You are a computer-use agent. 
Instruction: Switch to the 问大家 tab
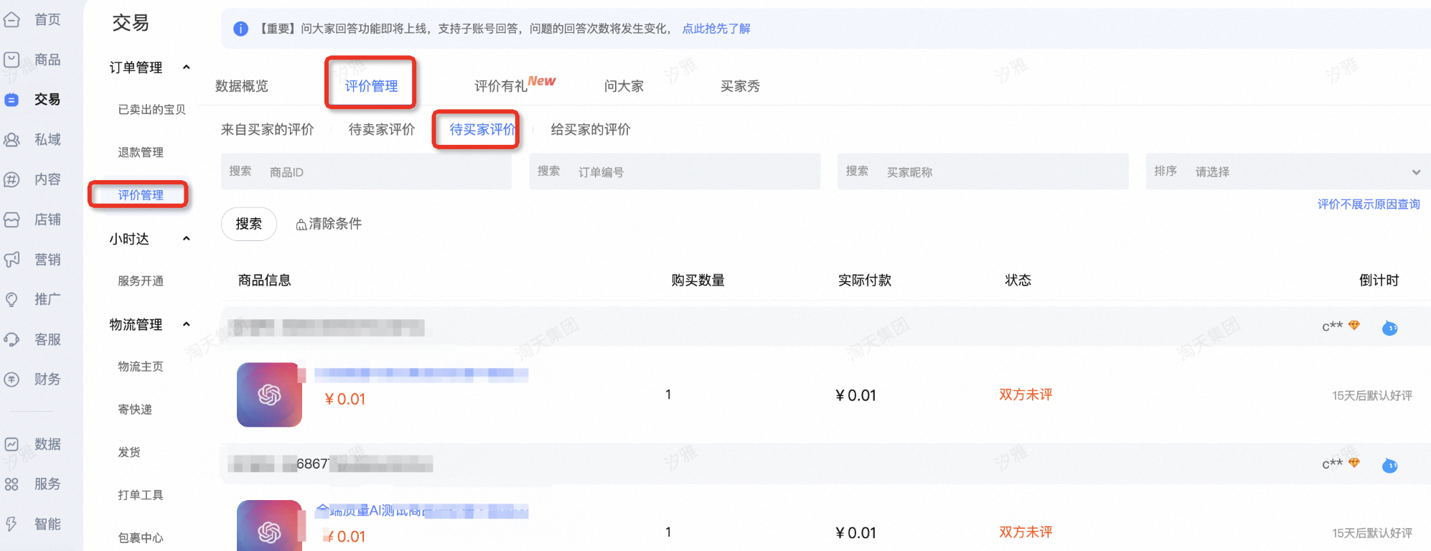[x=624, y=86]
